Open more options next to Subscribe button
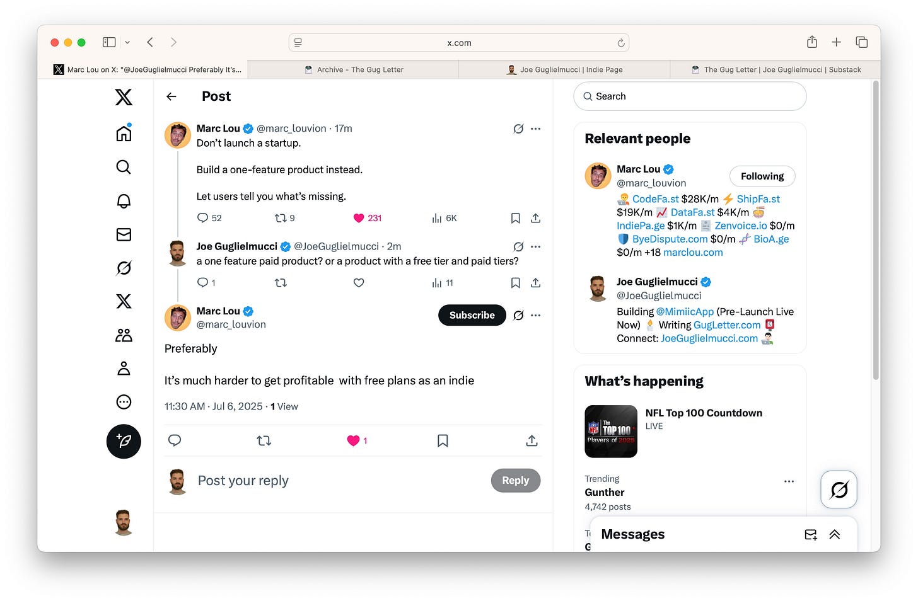The image size is (918, 601). [536, 315]
